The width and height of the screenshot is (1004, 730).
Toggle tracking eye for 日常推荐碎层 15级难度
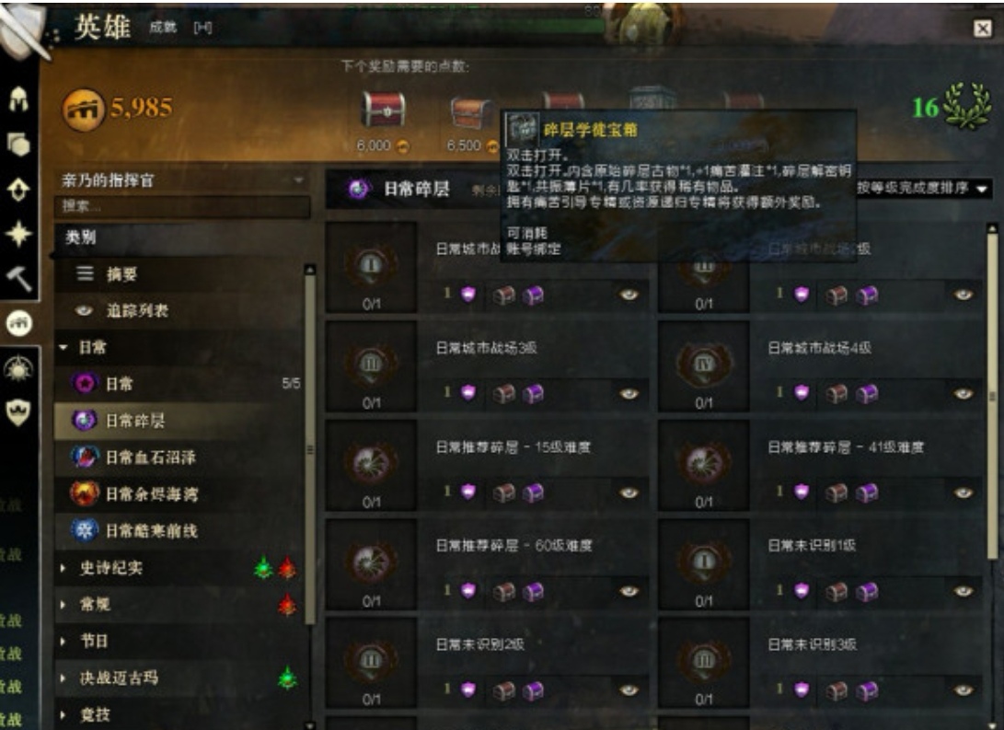(x=629, y=492)
